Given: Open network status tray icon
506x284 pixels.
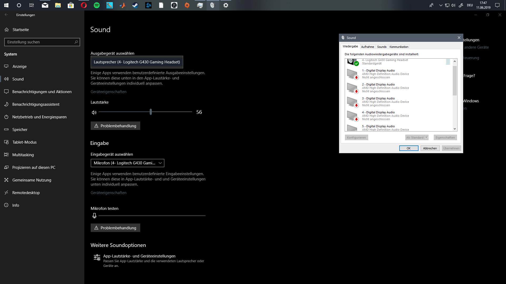Looking at the screenshot, I should [x=447, y=5].
